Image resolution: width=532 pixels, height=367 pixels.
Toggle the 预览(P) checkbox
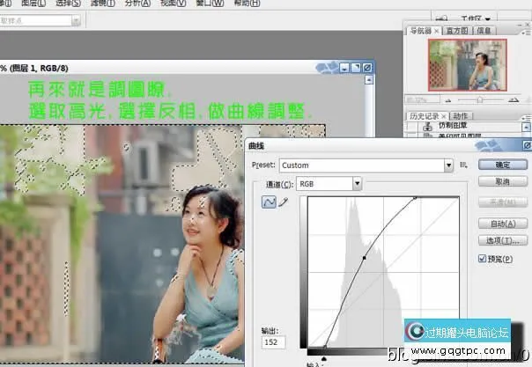click(482, 259)
